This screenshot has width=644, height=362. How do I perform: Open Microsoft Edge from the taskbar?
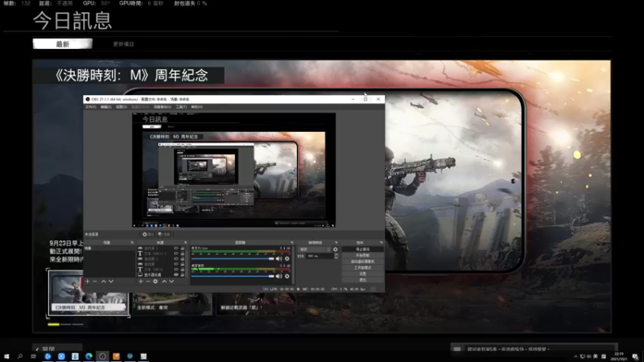tap(89, 356)
